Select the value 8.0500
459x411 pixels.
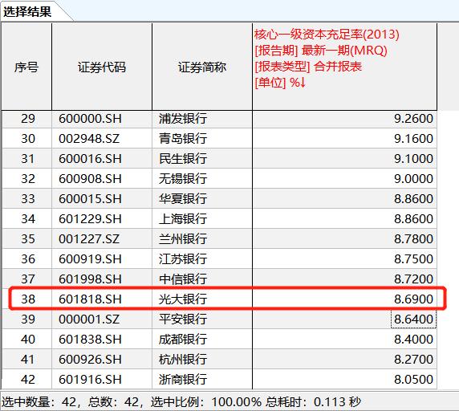click(413, 380)
